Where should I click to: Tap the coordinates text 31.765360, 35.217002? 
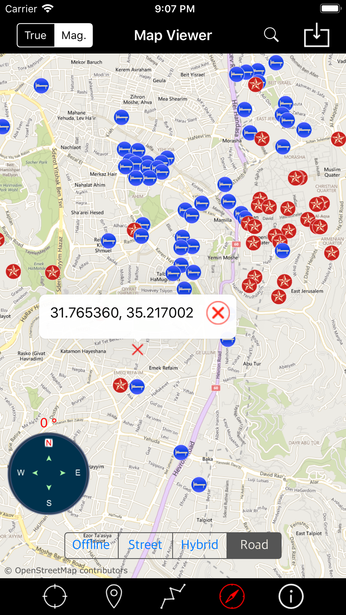click(x=122, y=313)
